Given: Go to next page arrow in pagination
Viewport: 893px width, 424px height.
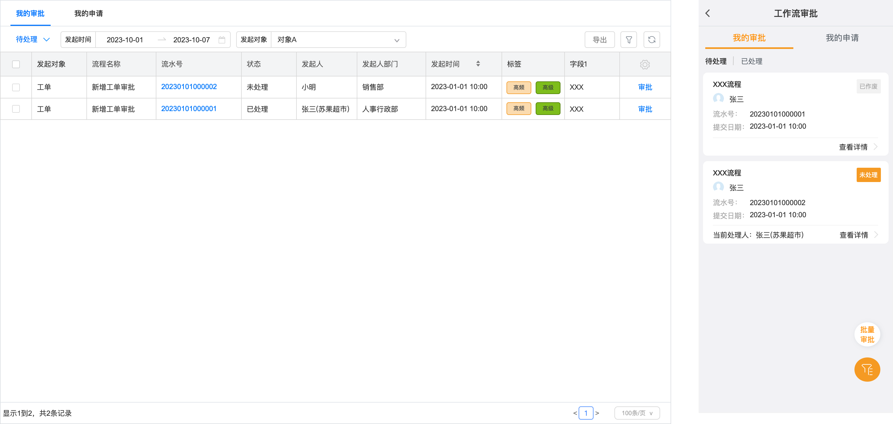Looking at the screenshot, I should (x=597, y=413).
